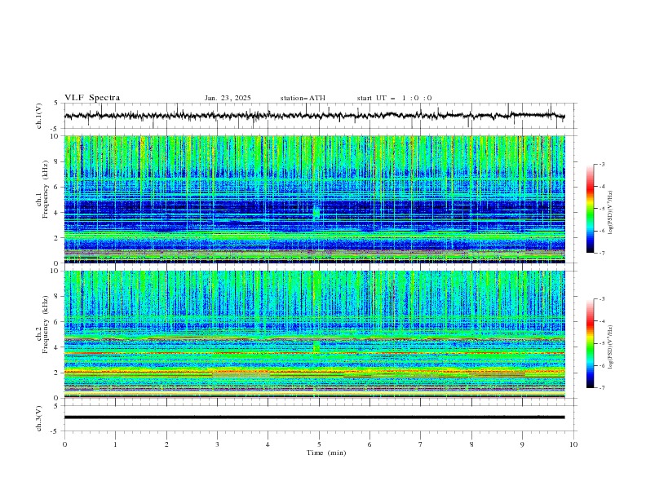
Task: Click the "-3" tick on upper color bar
Action: [x=602, y=164]
